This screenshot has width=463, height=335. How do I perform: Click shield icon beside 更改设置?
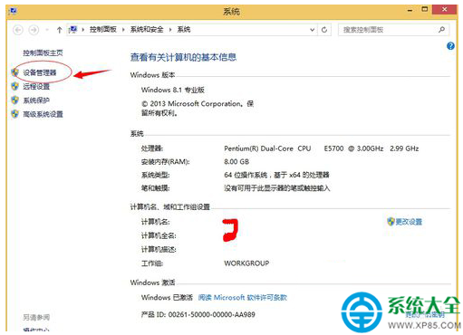pos(391,222)
